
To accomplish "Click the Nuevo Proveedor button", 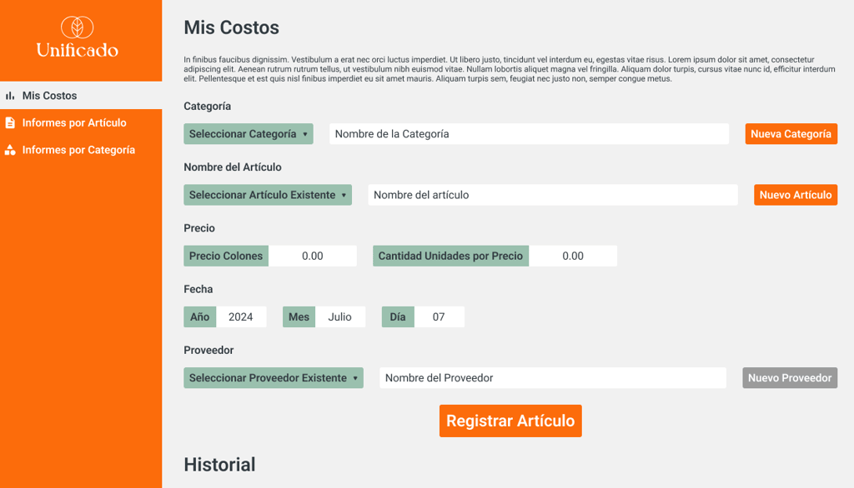I will coord(790,378).
